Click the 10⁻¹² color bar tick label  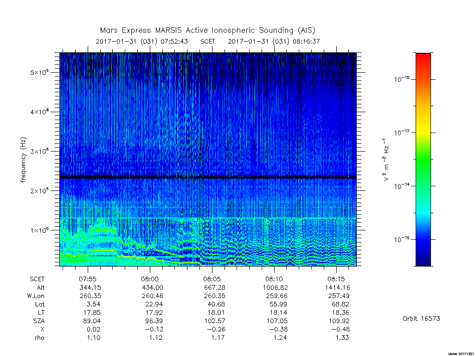[402, 132]
